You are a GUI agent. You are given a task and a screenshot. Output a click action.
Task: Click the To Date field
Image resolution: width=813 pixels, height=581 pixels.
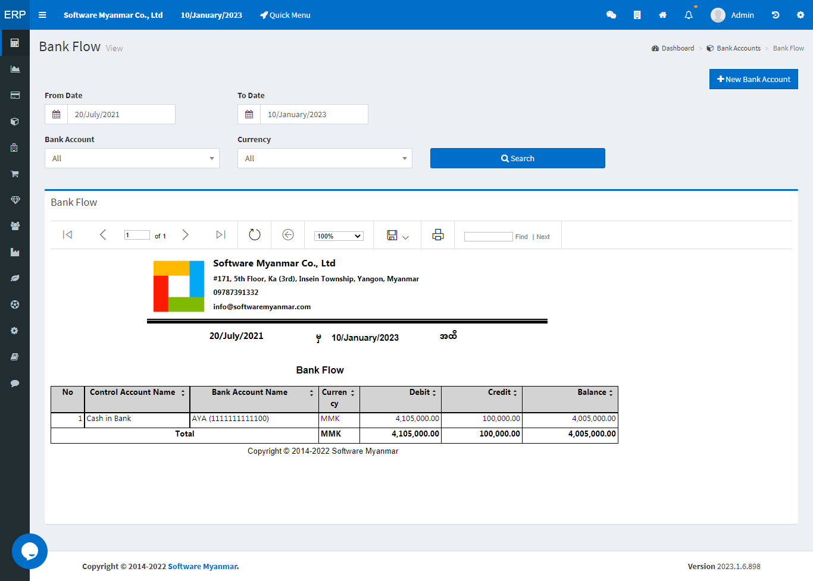click(314, 114)
